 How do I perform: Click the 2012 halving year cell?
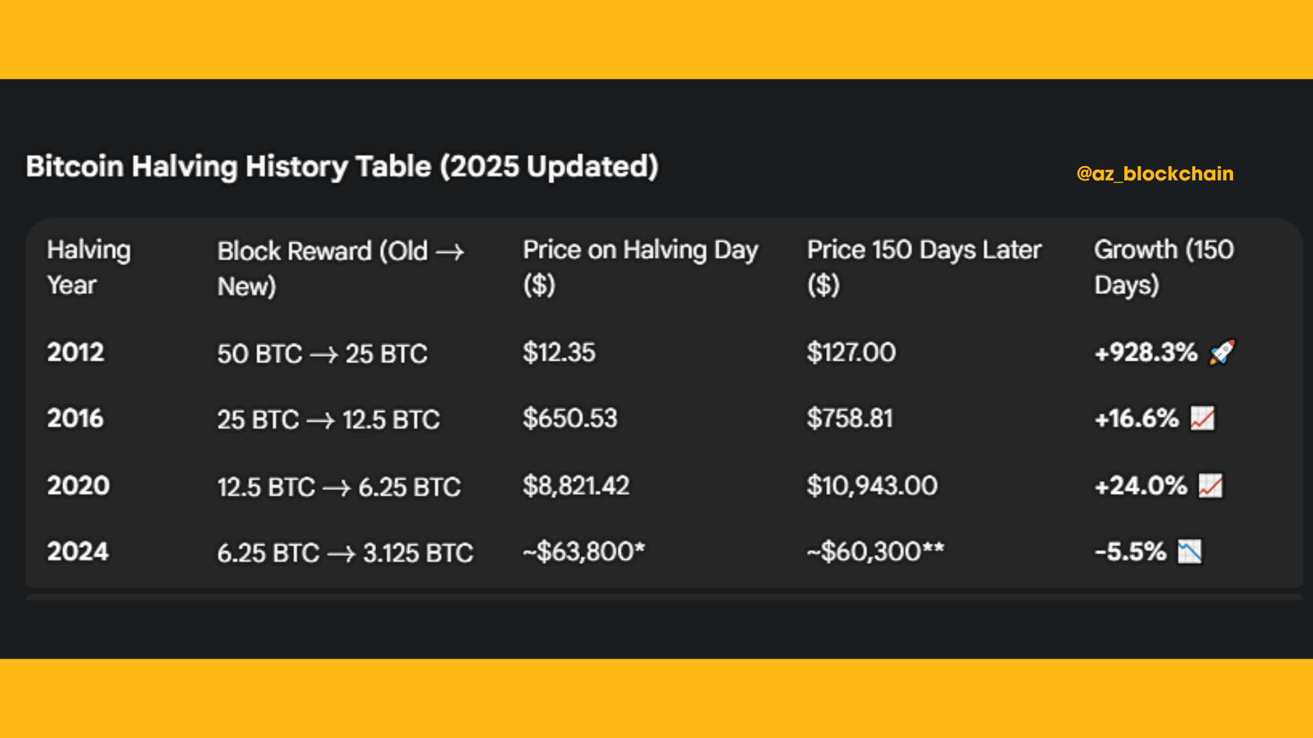(x=75, y=353)
